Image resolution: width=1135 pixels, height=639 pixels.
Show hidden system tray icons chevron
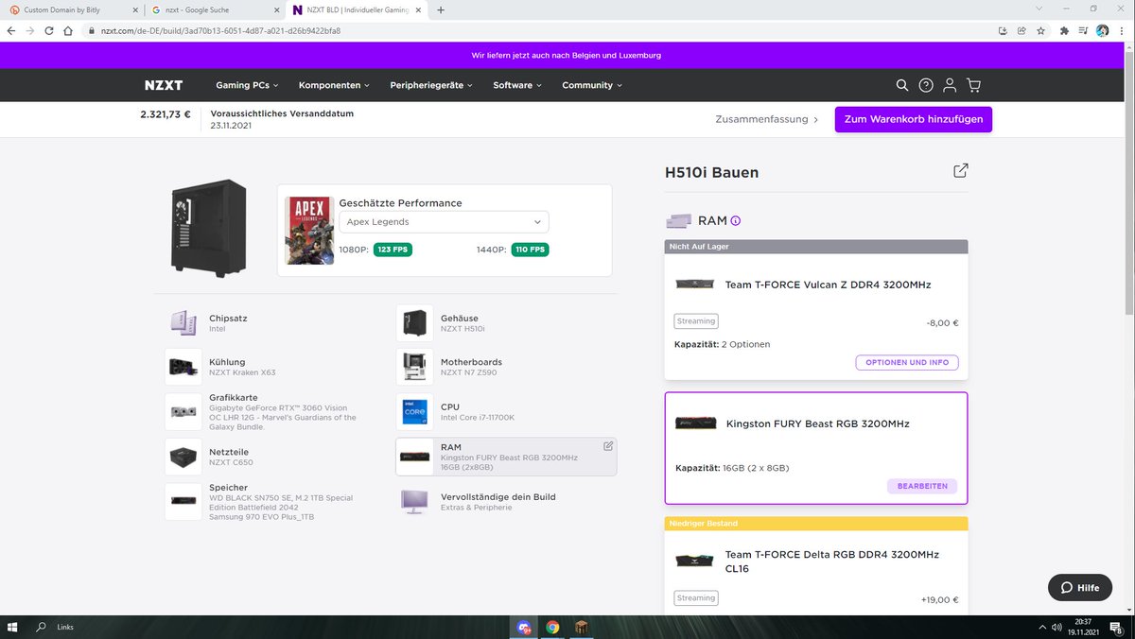coord(1043,627)
